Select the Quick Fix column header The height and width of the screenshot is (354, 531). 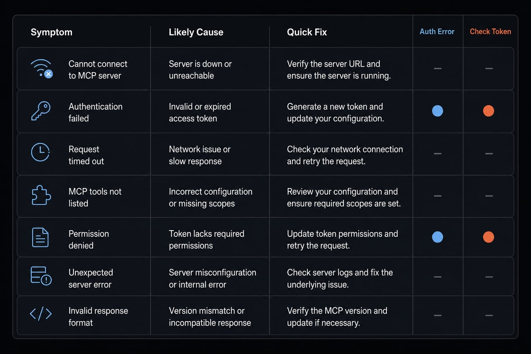coord(307,32)
